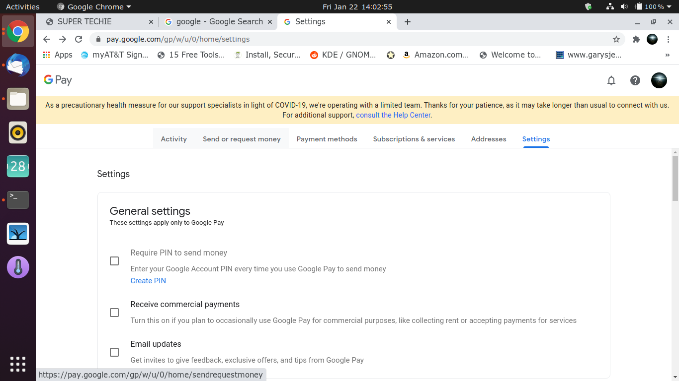Image resolution: width=679 pixels, height=381 pixels.
Task: Check the Email updates box
Action: [x=114, y=352]
